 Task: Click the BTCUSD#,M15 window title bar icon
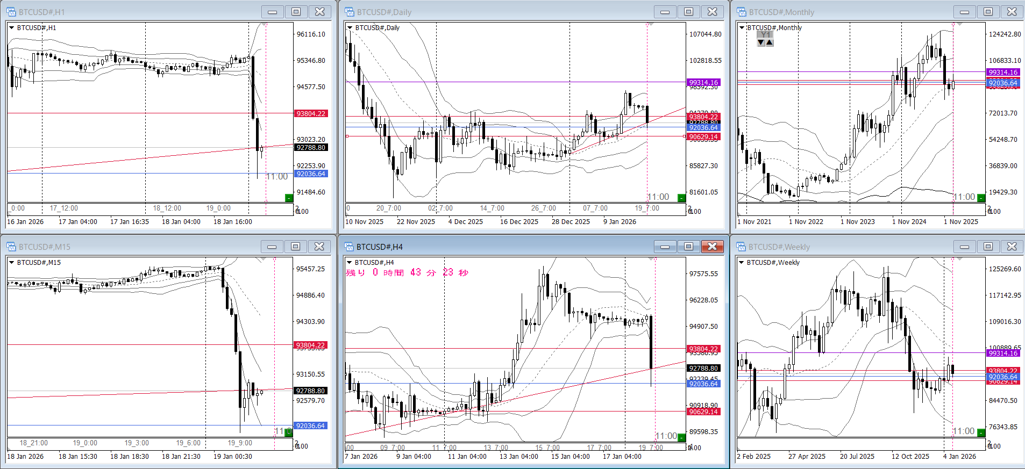click(x=11, y=247)
